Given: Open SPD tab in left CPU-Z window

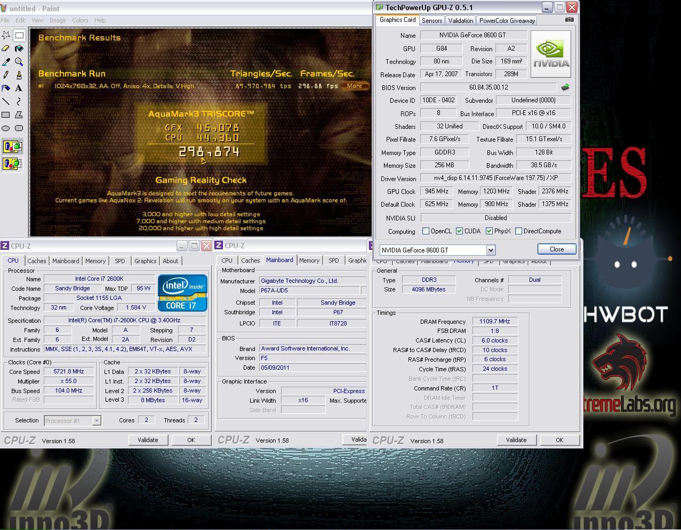Looking at the screenshot, I should click(x=120, y=261).
